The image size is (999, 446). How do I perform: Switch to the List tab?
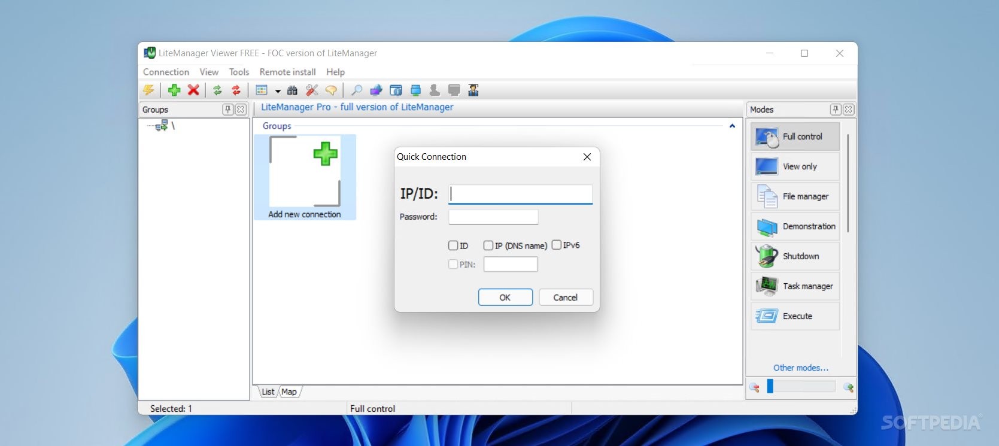pos(268,392)
